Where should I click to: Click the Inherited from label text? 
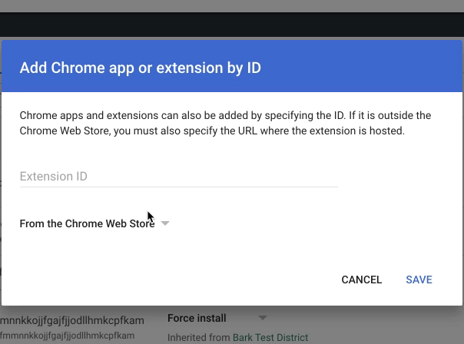click(198, 338)
